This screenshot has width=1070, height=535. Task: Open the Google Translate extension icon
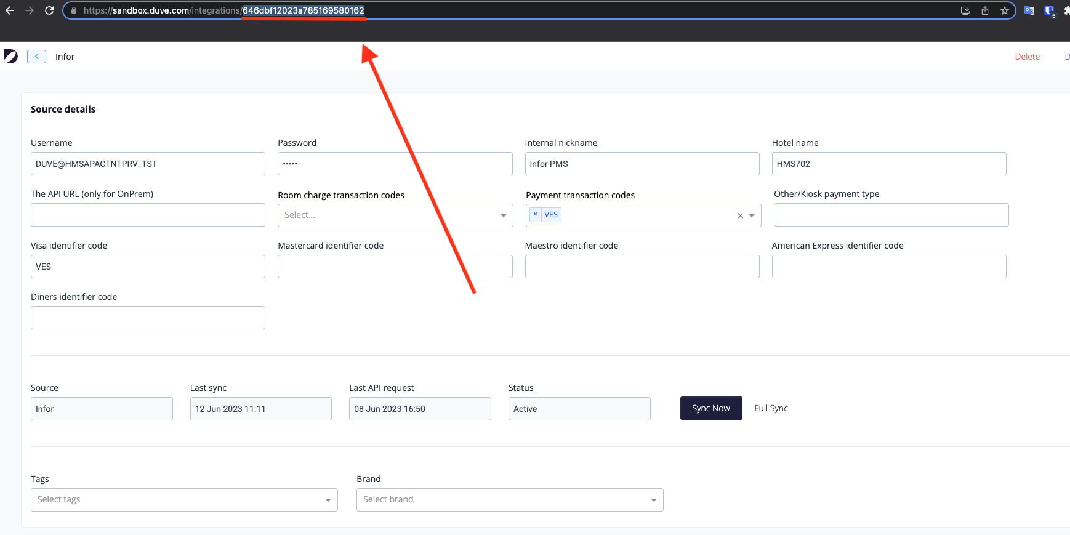[1029, 10]
